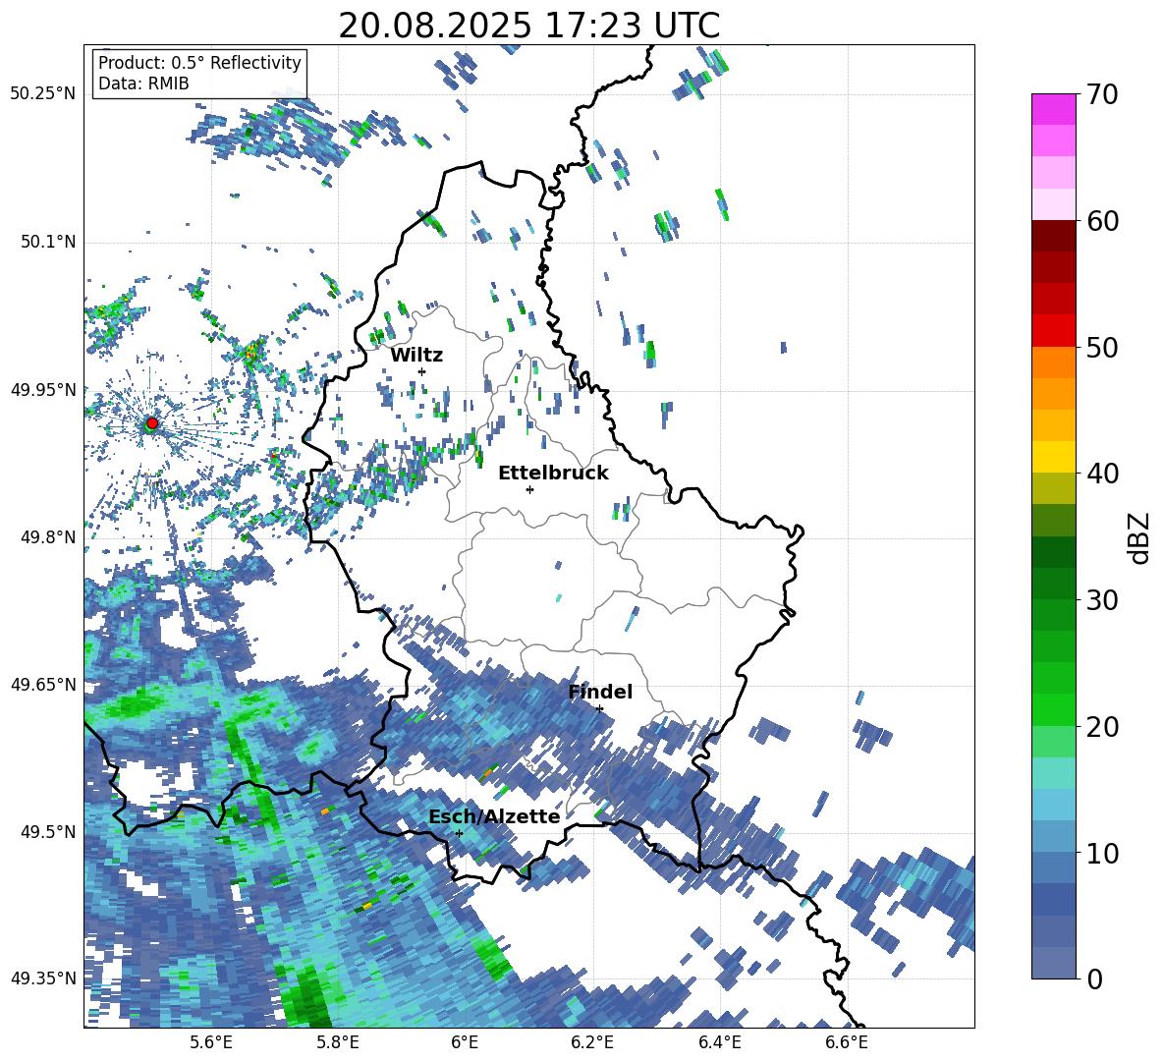Click the Wiltz station cross marker
Screen dimensions: 1163x1062
pyautogui.click(x=421, y=371)
